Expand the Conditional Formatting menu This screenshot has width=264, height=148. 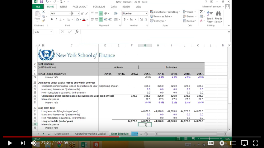pyautogui.click(x=165, y=12)
